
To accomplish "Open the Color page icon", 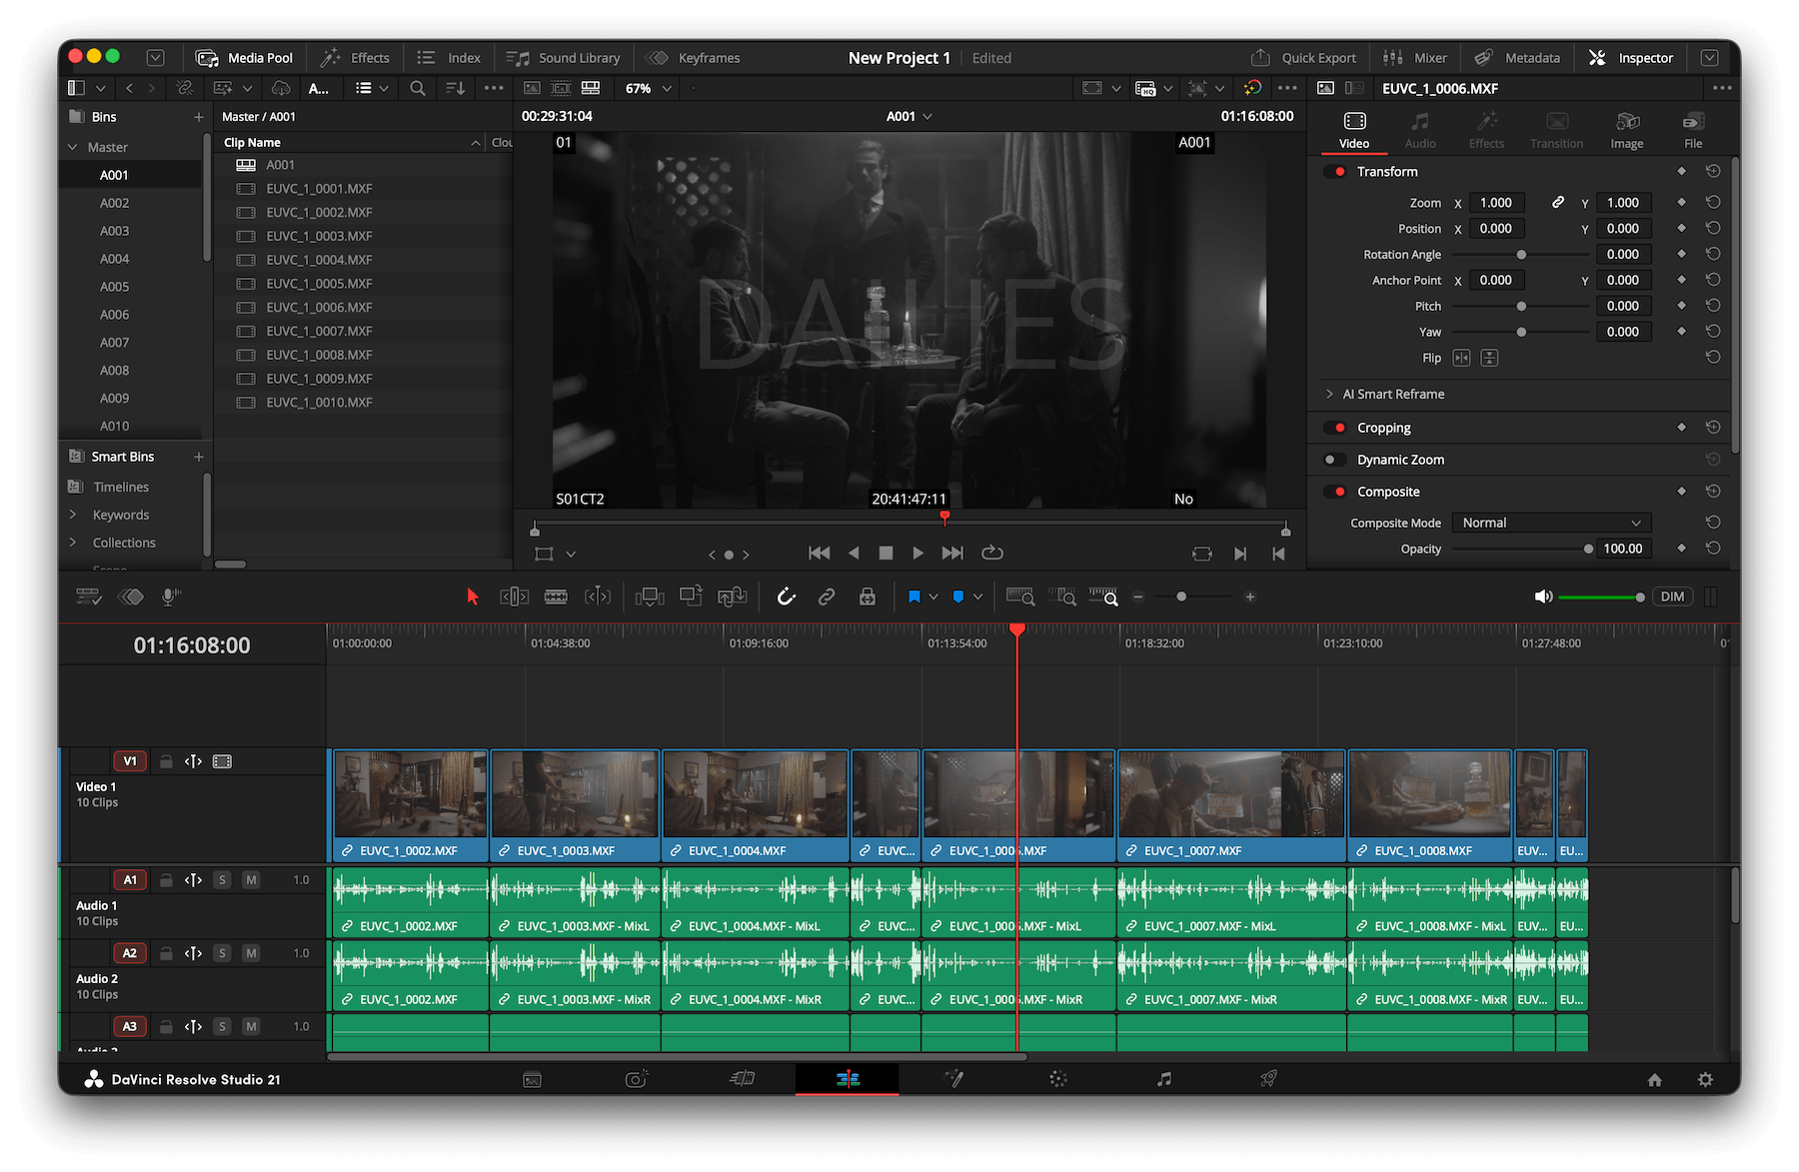I will pos(1058,1079).
